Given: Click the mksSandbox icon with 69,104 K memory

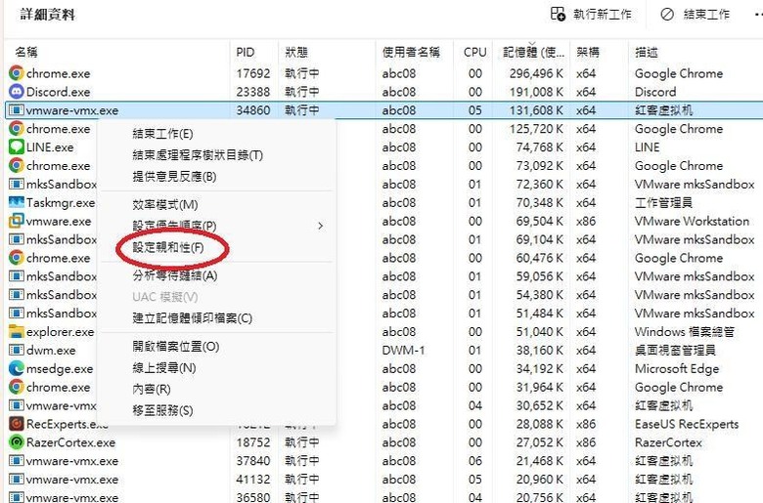Looking at the screenshot, I should (16, 239).
